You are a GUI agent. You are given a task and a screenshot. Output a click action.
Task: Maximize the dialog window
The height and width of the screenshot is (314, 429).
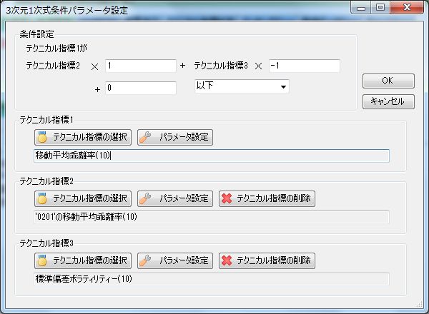pyautogui.click(x=380, y=7)
